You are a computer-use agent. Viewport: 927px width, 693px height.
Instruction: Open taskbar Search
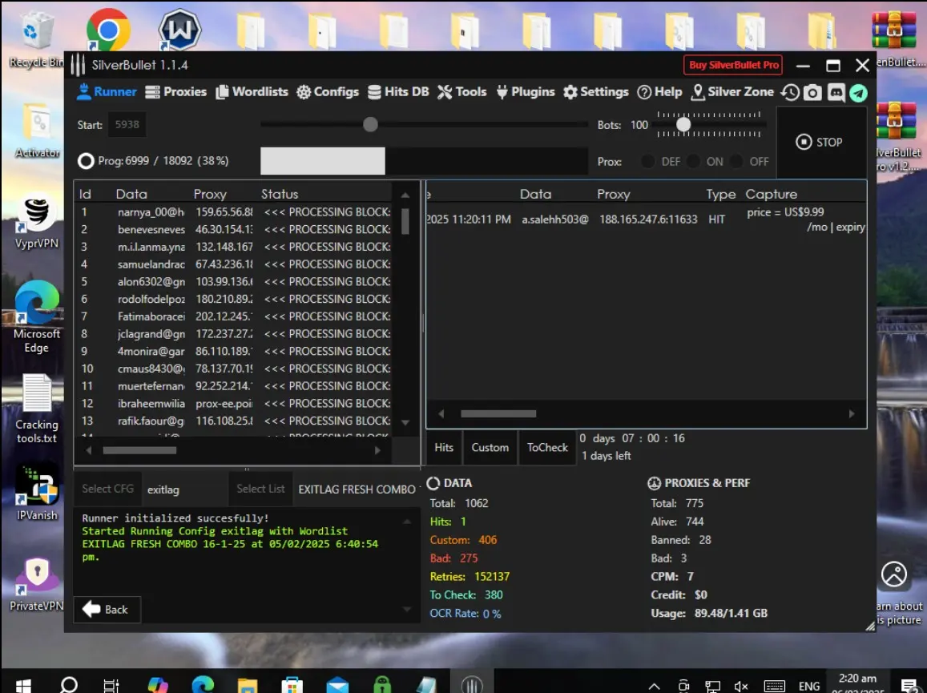click(69, 685)
